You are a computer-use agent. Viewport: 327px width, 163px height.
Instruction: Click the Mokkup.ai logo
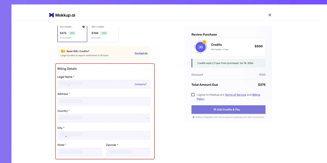pos(62,15)
